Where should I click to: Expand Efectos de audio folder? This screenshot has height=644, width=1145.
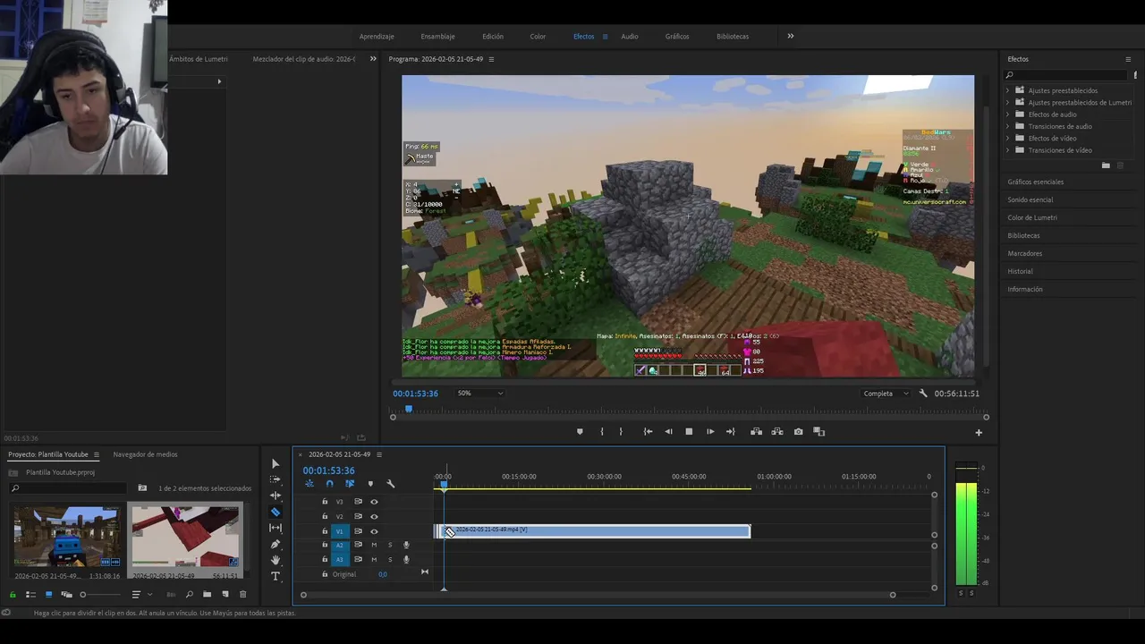[x=1007, y=114]
